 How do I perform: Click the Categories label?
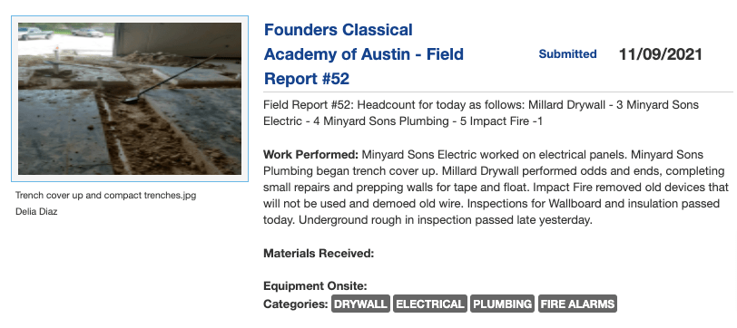[x=296, y=304]
